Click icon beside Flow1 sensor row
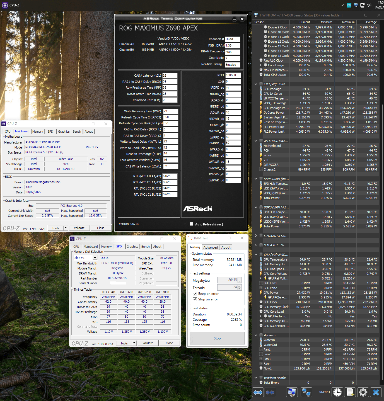The width and height of the screenshot is (384, 401). coord(261,368)
